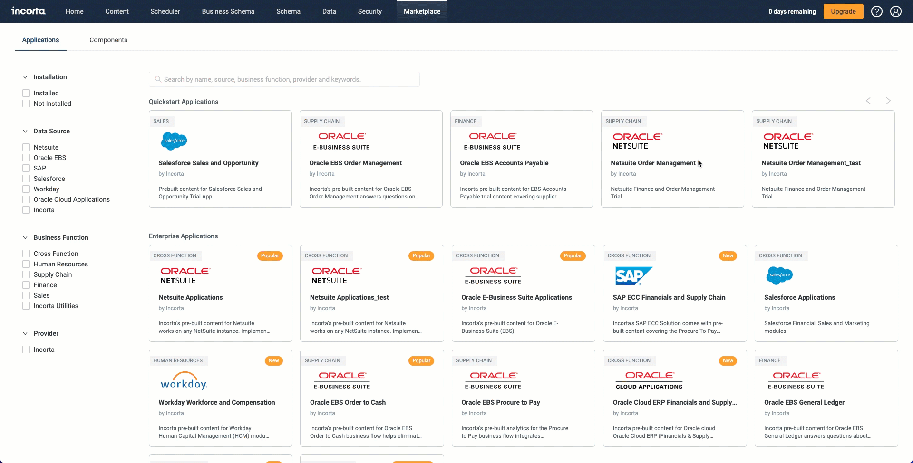The width and height of the screenshot is (913, 463).
Task: Check the Finance business function filter
Action: point(26,285)
